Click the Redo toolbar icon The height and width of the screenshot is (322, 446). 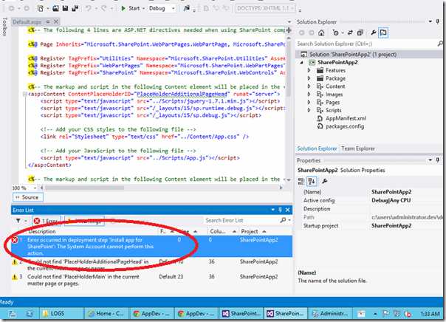coord(104,9)
